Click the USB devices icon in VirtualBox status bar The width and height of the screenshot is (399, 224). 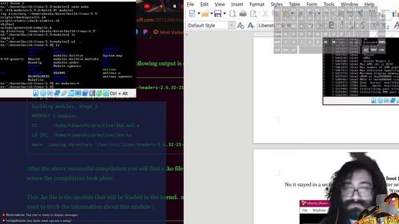pyautogui.click(x=64, y=93)
